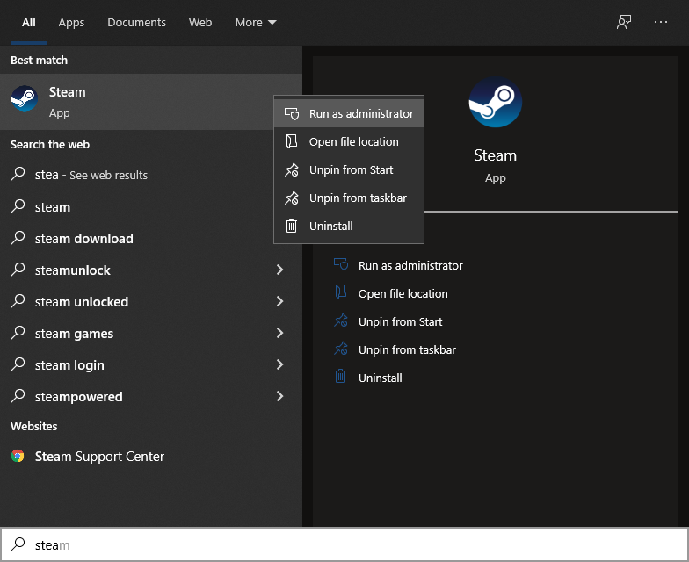The image size is (689, 562).
Task: Open the feedback icon in top bar
Action: 624,23
